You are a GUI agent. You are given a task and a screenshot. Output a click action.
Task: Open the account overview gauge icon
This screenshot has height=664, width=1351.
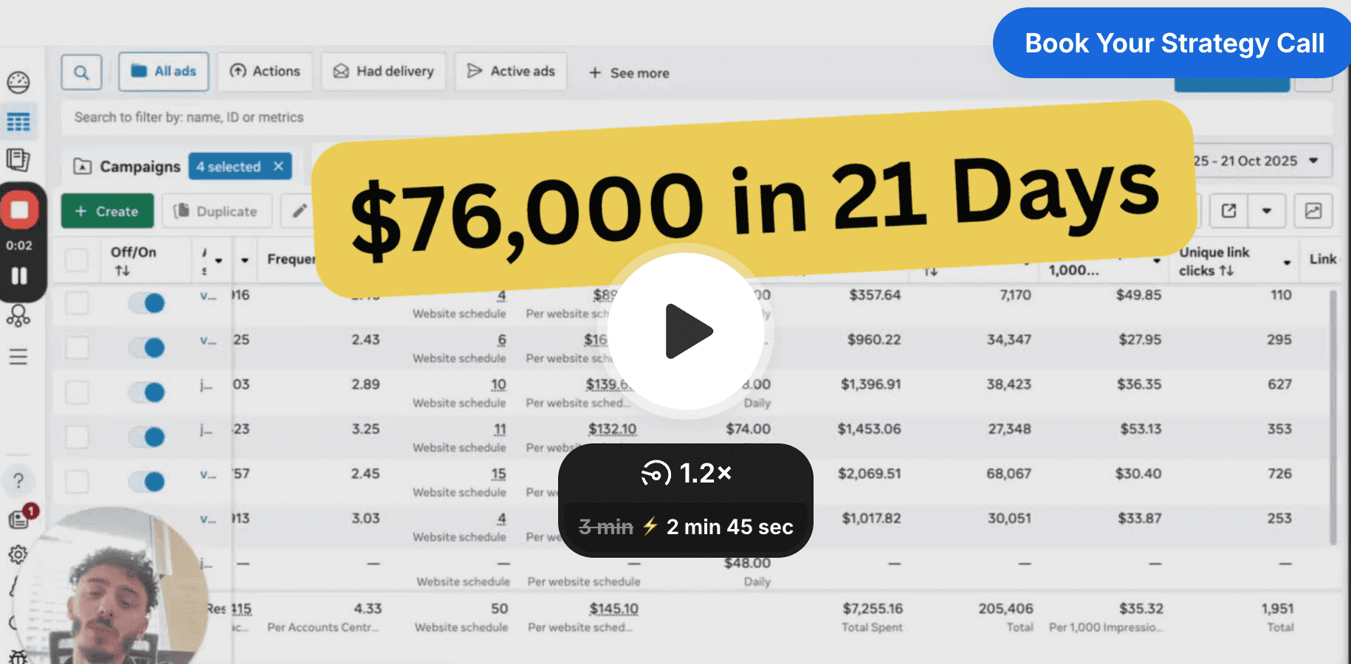point(18,83)
